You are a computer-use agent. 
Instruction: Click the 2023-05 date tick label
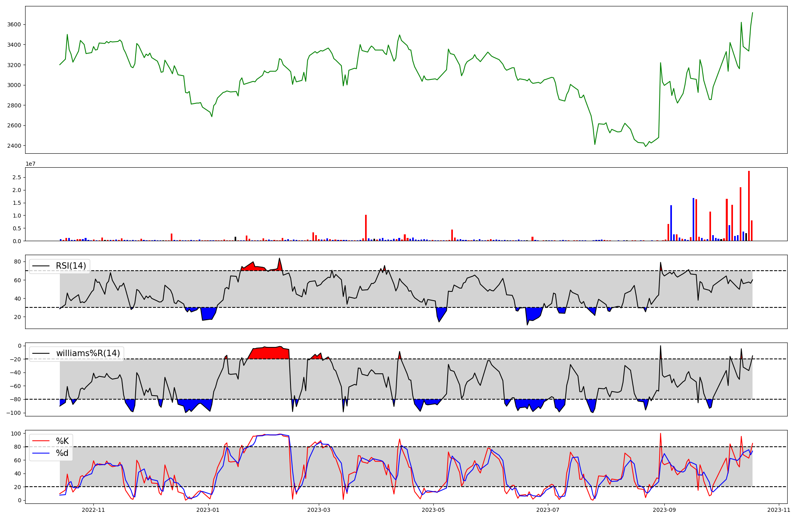pyautogui.click(x=433, y=510)
